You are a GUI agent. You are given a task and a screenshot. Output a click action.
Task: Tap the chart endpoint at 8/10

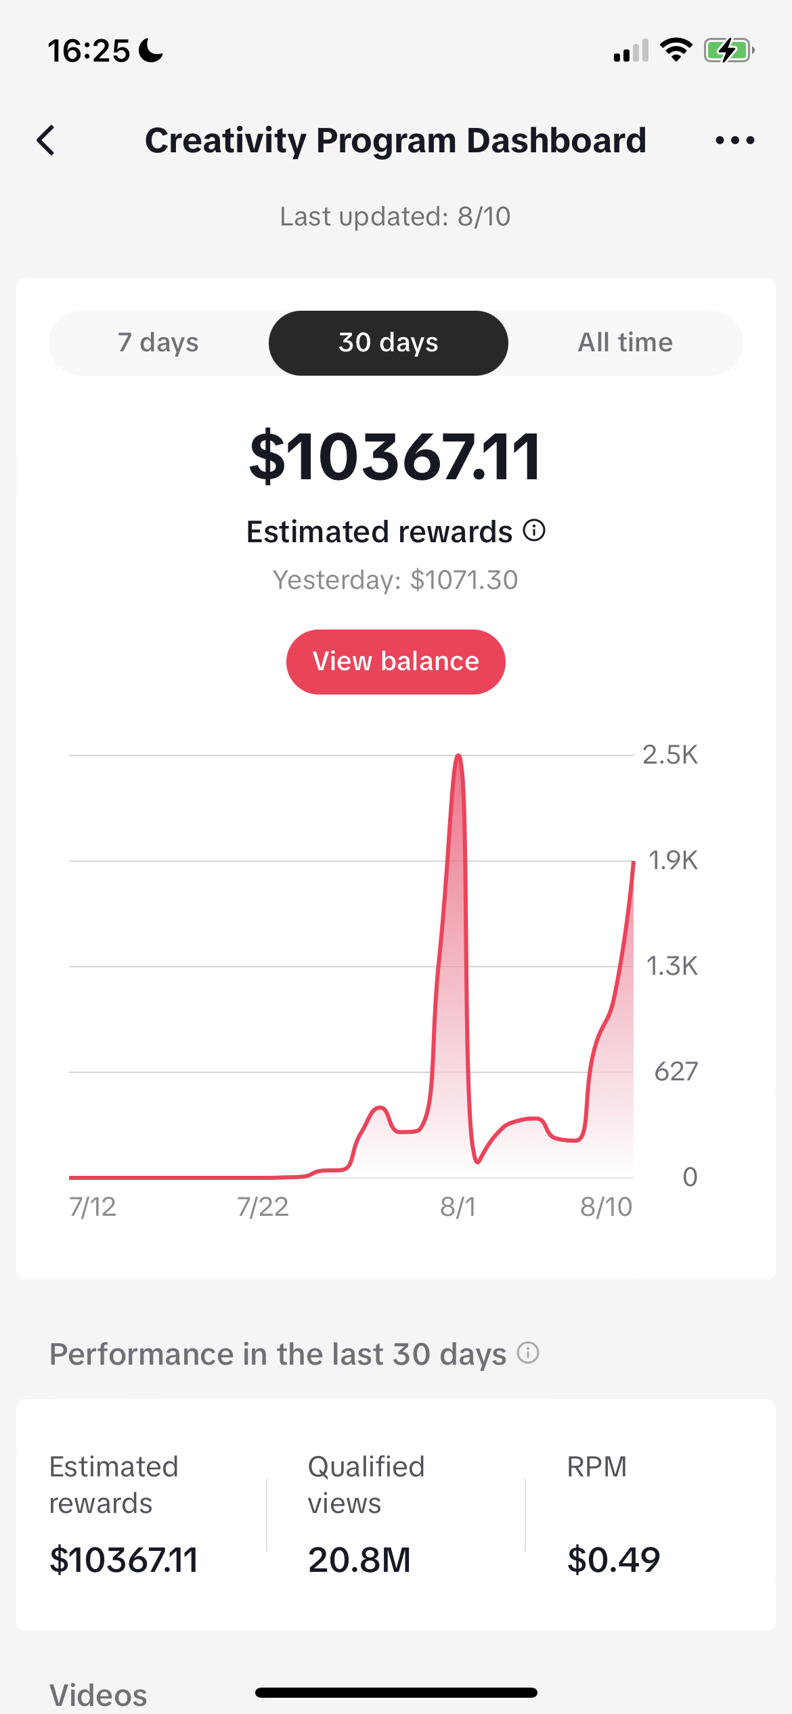[x=633, y=863]
